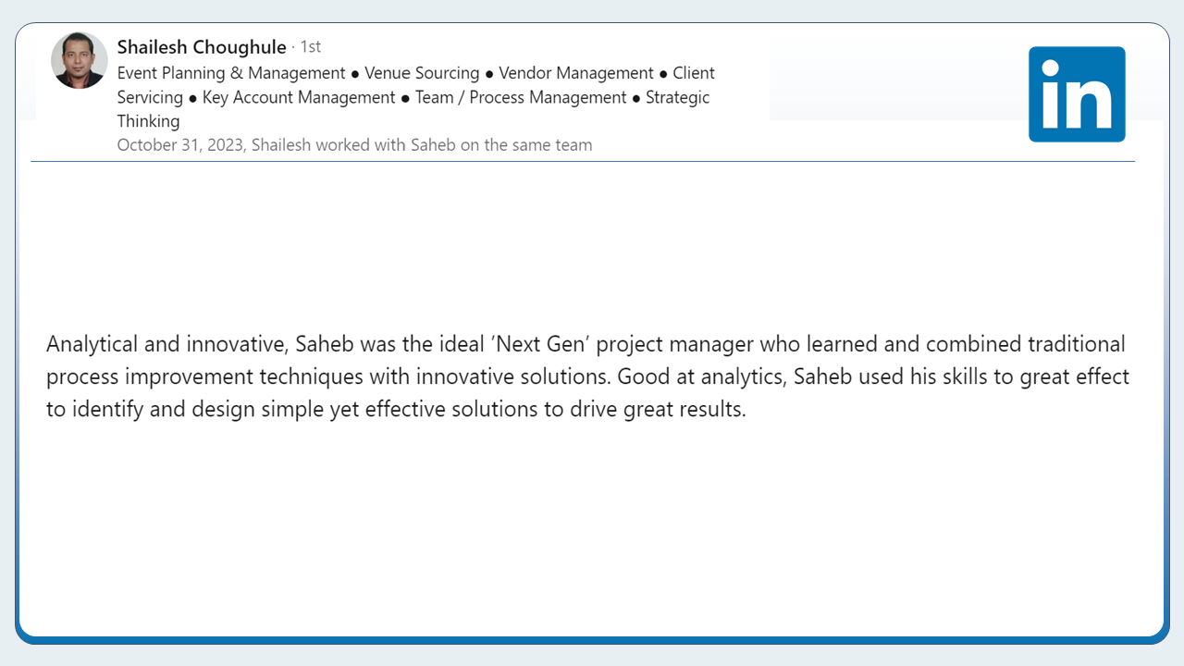Click the "October 31, 2023" date
Image resolution: width=1184 pixels, height=666 pixels.
(182, 145)
